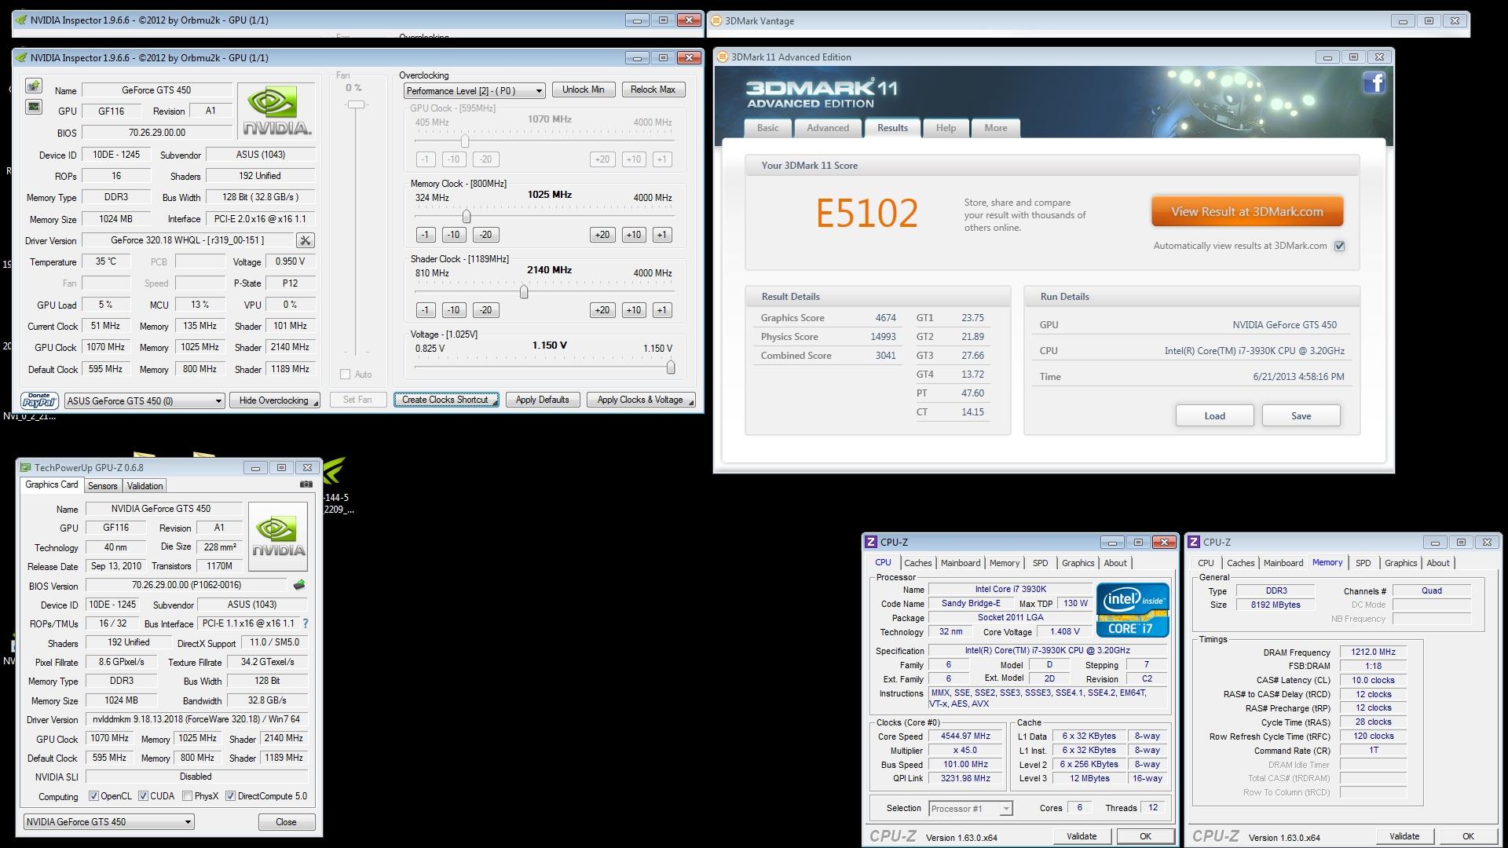Click the Apply Defaults button
Viewport: 1508px width, 848px height.
pyautogui.click(x=543, y=400)
